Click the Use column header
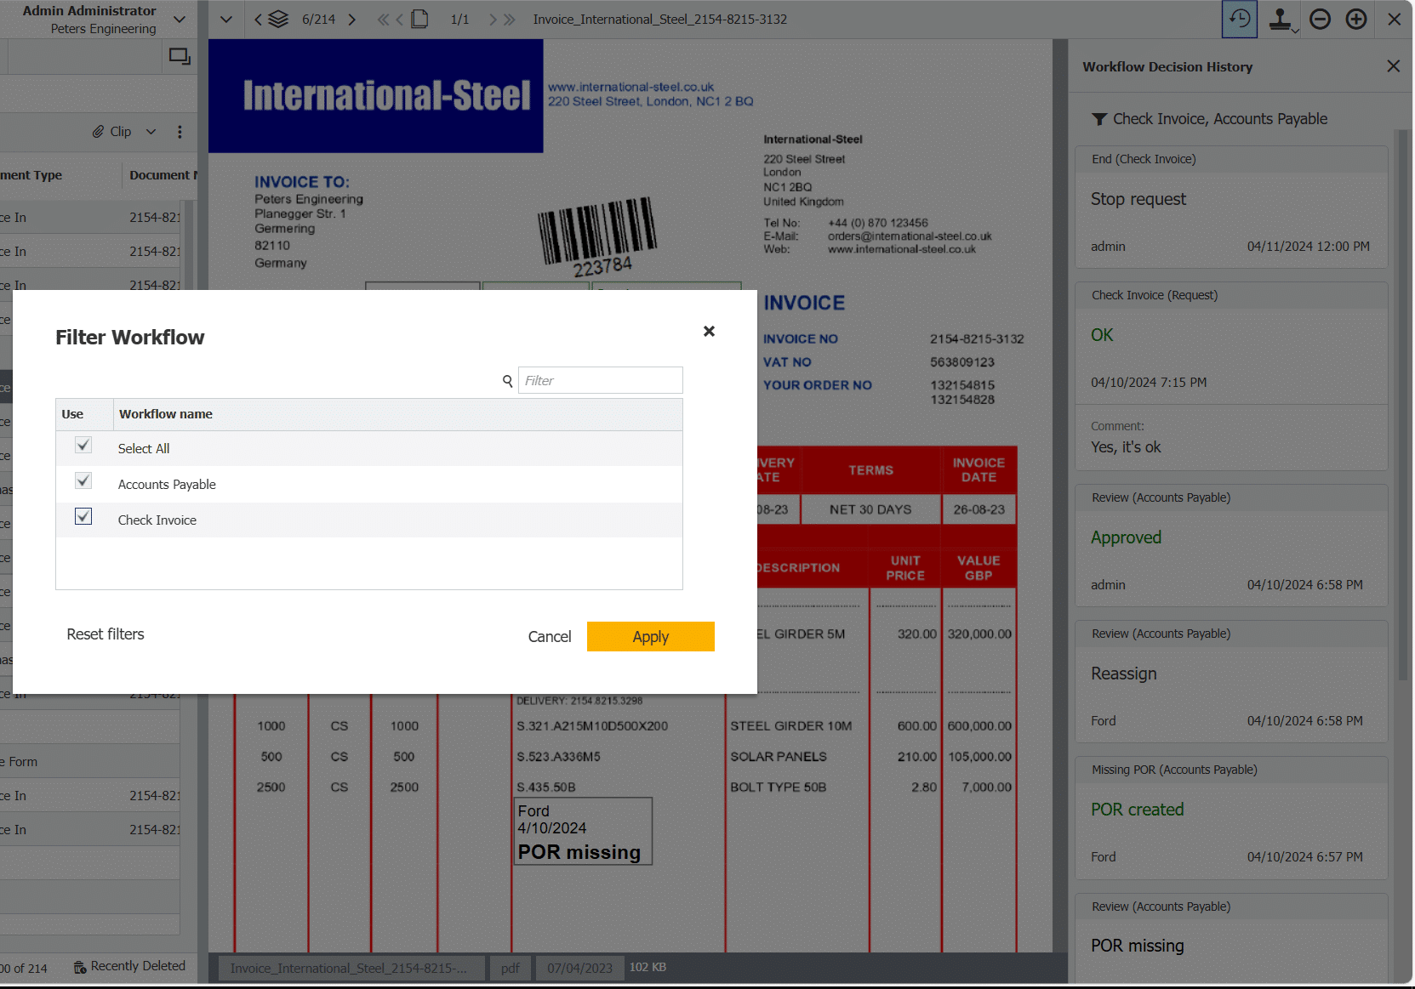This screenshot has height=989, width=1415. pyautogui.click(x=73, y=414)
